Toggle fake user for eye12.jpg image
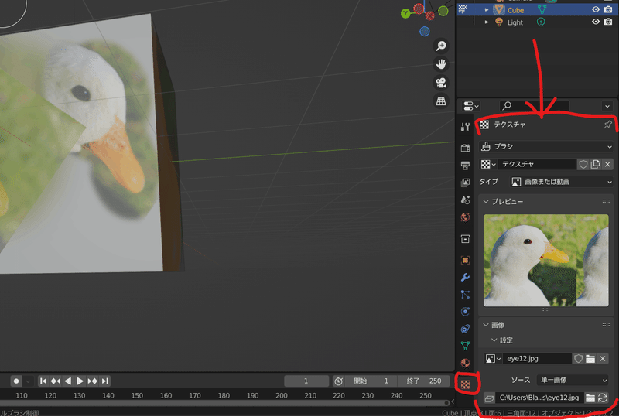The height and width of the screenshot is (420, 619). 578,358
